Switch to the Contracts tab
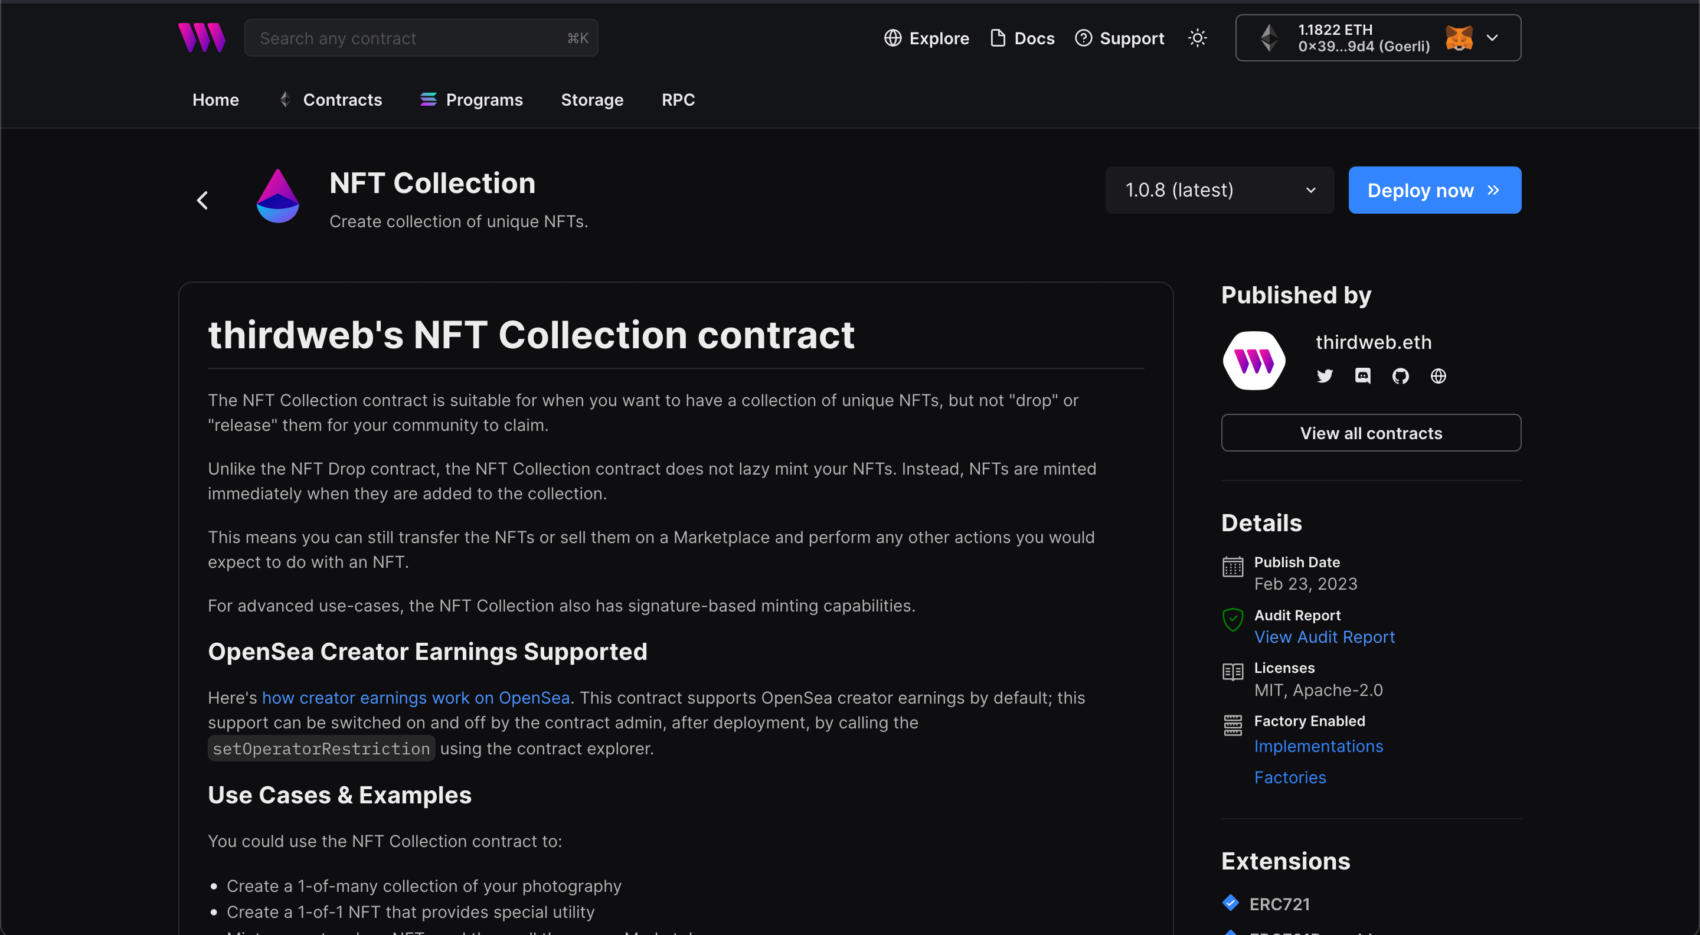Viewport: 1700px width, 935px height. [331, 100]
